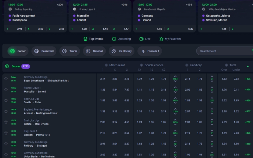
Task: Open Union Berlin - Hoffenheim match details
Action: coord(39,156)
